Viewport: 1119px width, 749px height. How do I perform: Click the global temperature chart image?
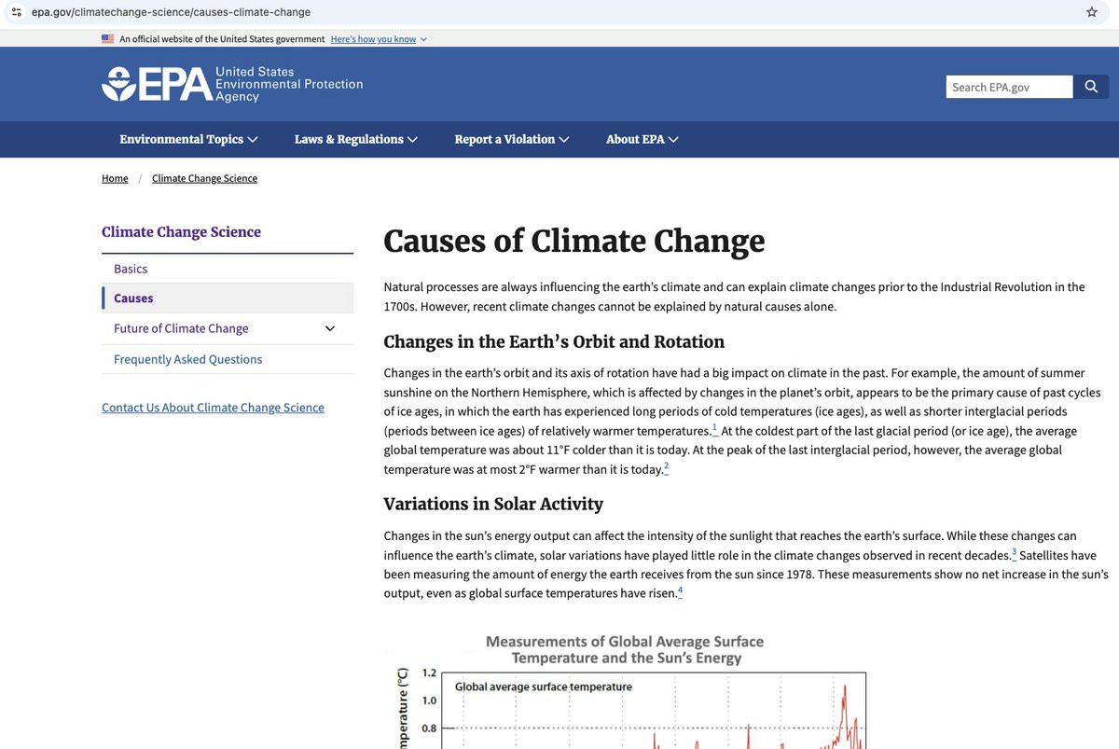click(x=625, y=690)
